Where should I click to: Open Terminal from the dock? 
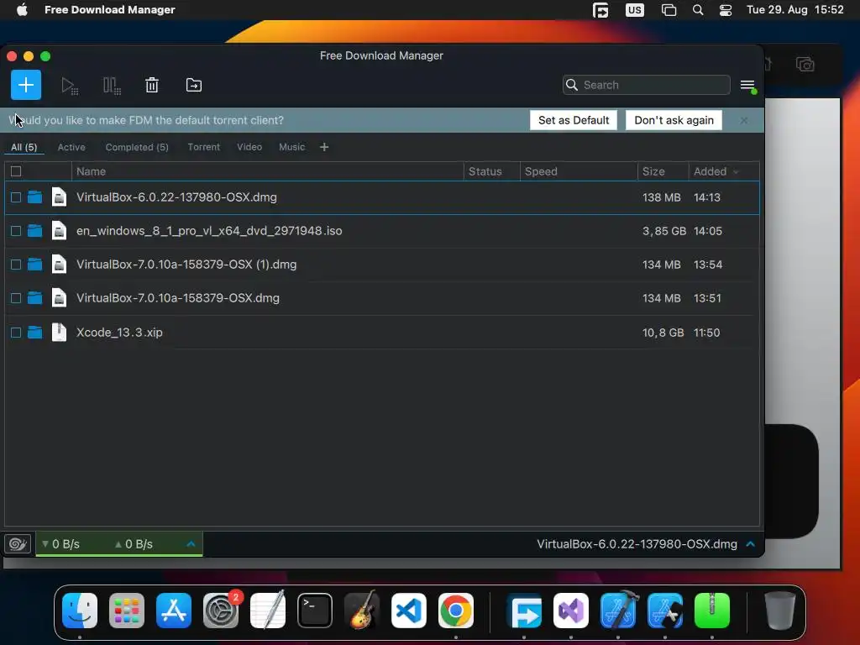tap(315, 611)
